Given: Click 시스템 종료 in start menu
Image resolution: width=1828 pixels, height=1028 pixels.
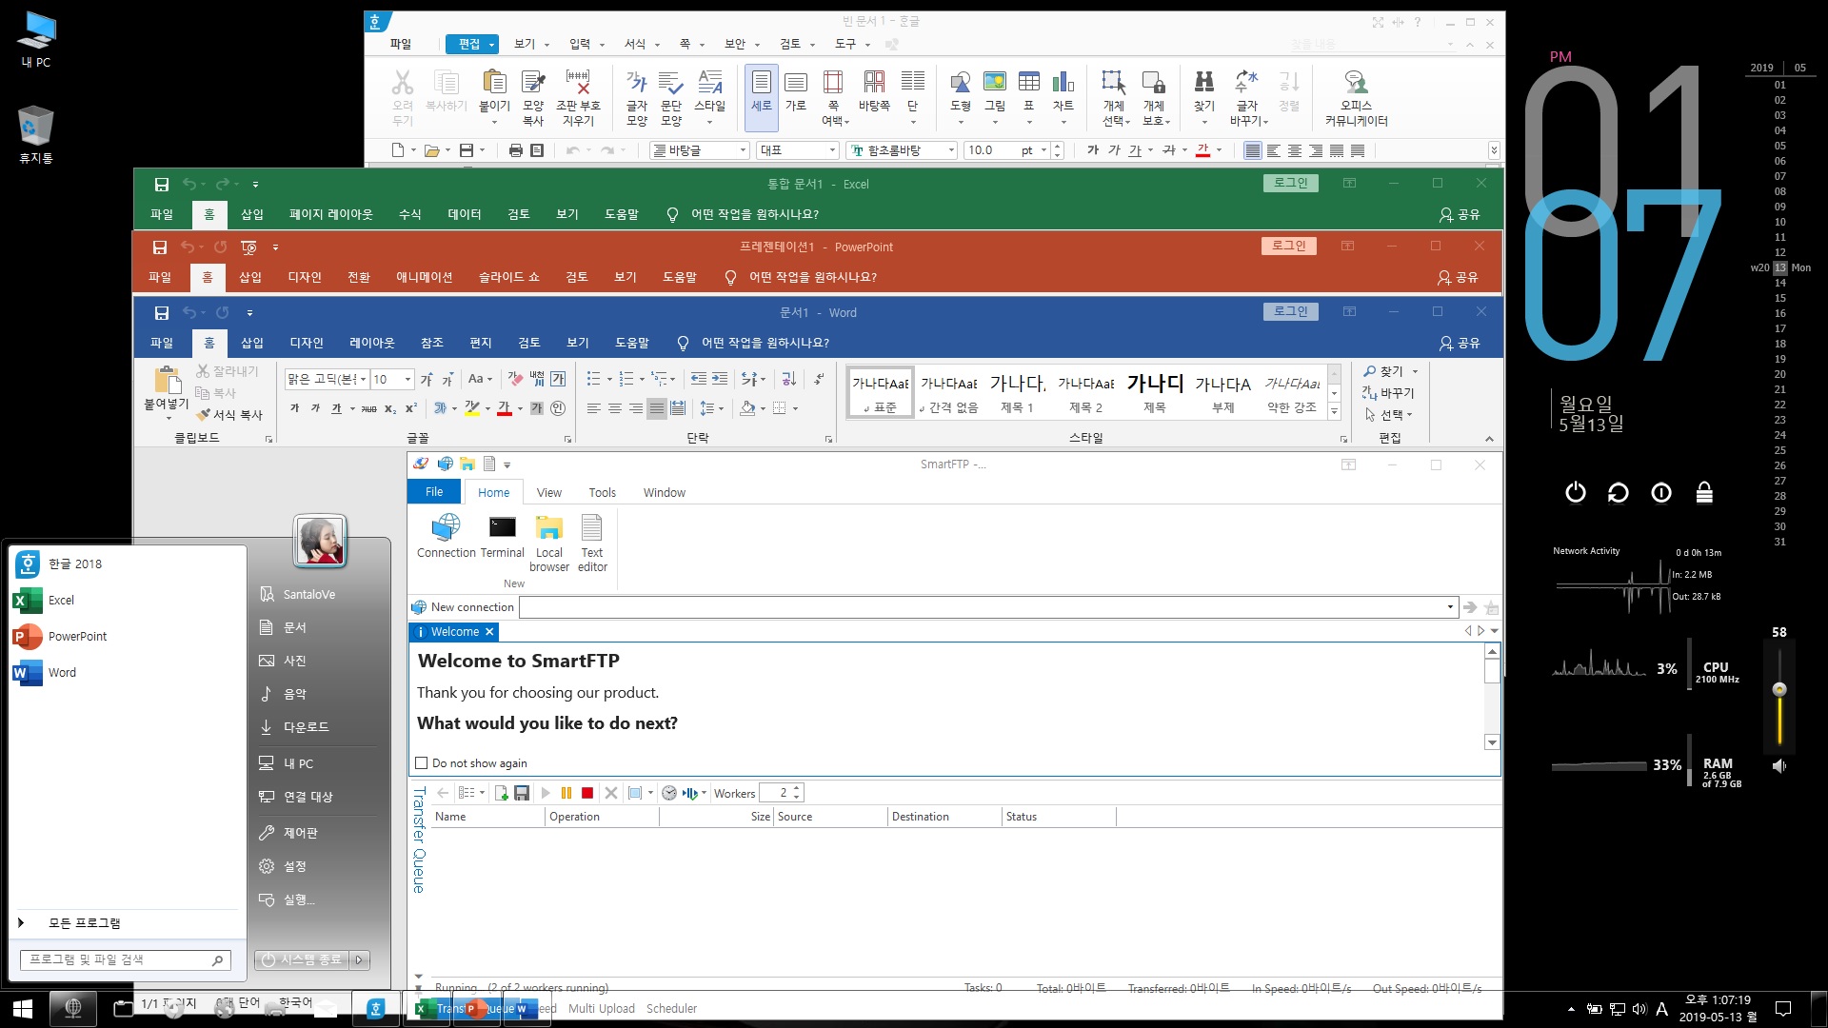Looking at the screenshot, I should tap(302, 959).
